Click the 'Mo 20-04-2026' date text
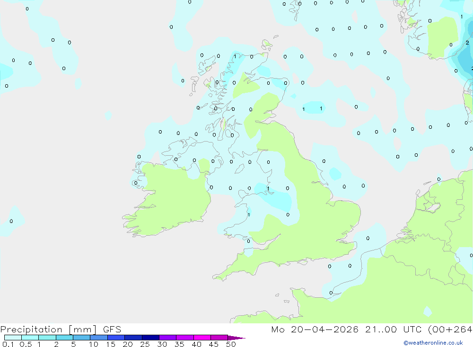This screenshot has height=347, width=473. 315,329
